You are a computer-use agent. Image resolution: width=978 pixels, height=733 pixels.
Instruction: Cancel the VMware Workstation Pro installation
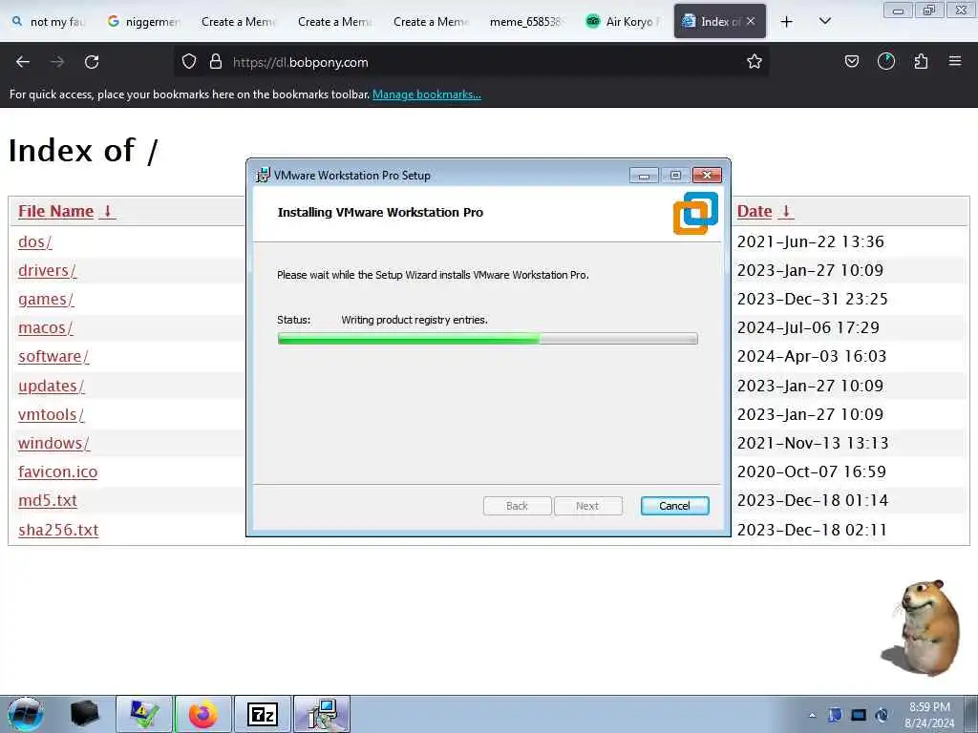[674, 506]
